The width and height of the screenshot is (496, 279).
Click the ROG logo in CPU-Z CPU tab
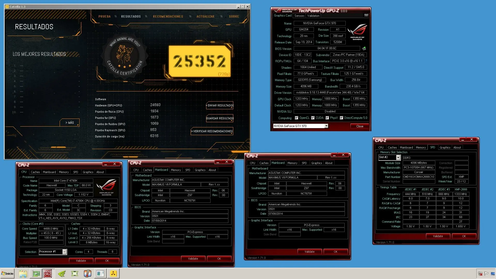pos(106,187)
